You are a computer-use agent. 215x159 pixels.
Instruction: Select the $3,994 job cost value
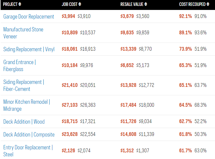[x=68, y=16]
